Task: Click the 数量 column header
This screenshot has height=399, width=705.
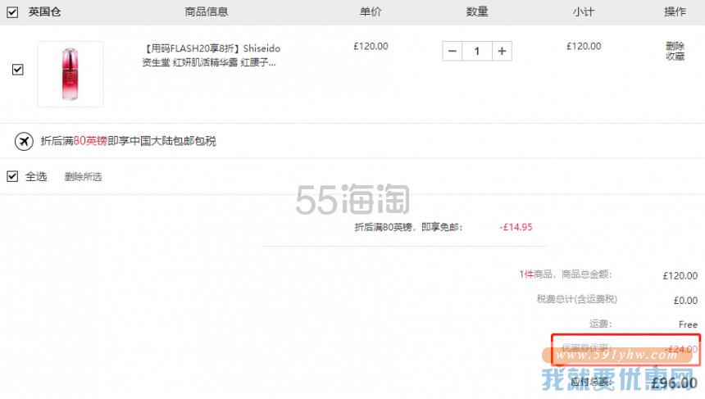Action: [477, 11]
